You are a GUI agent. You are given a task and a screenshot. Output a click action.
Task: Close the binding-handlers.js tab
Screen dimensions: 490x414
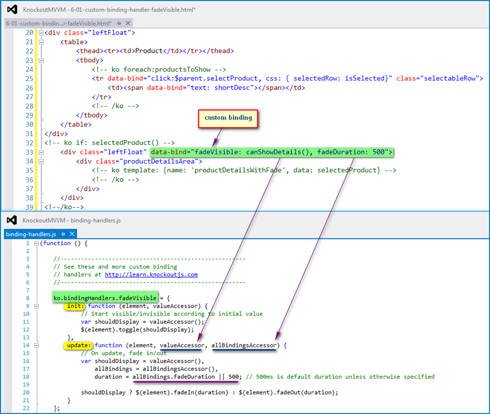(x=71, y=234)
